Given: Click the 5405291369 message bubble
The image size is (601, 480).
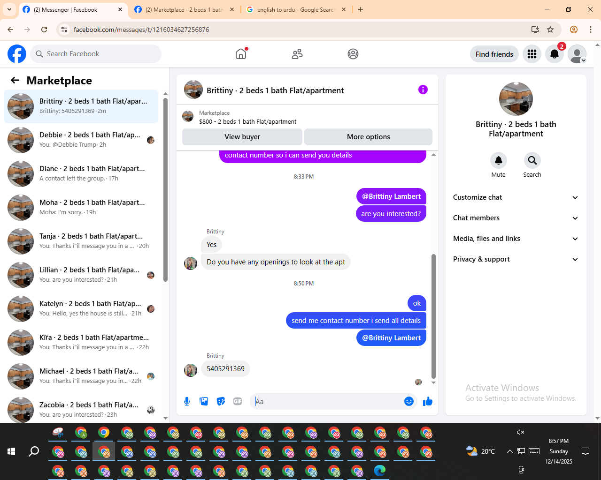Looking at the screenshot, I should (x=225, y=369).
